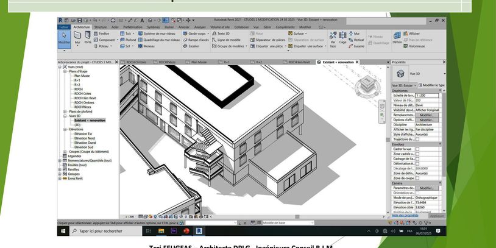
Task: Open the Poteau dropdown arrow
Action: (x=111, y=46)
